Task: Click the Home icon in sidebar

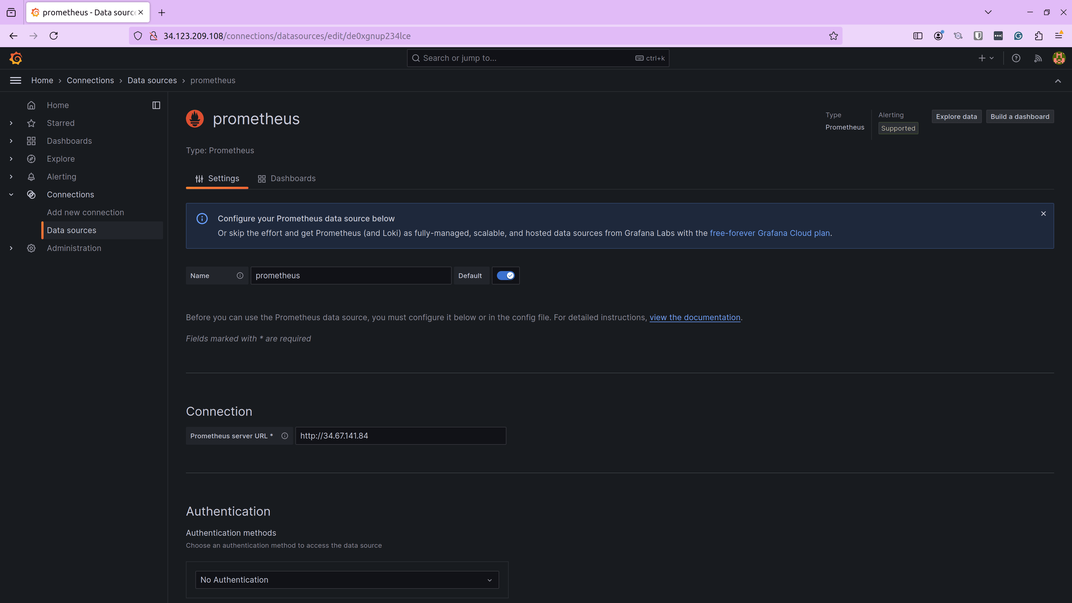Action: pos(31,105)
